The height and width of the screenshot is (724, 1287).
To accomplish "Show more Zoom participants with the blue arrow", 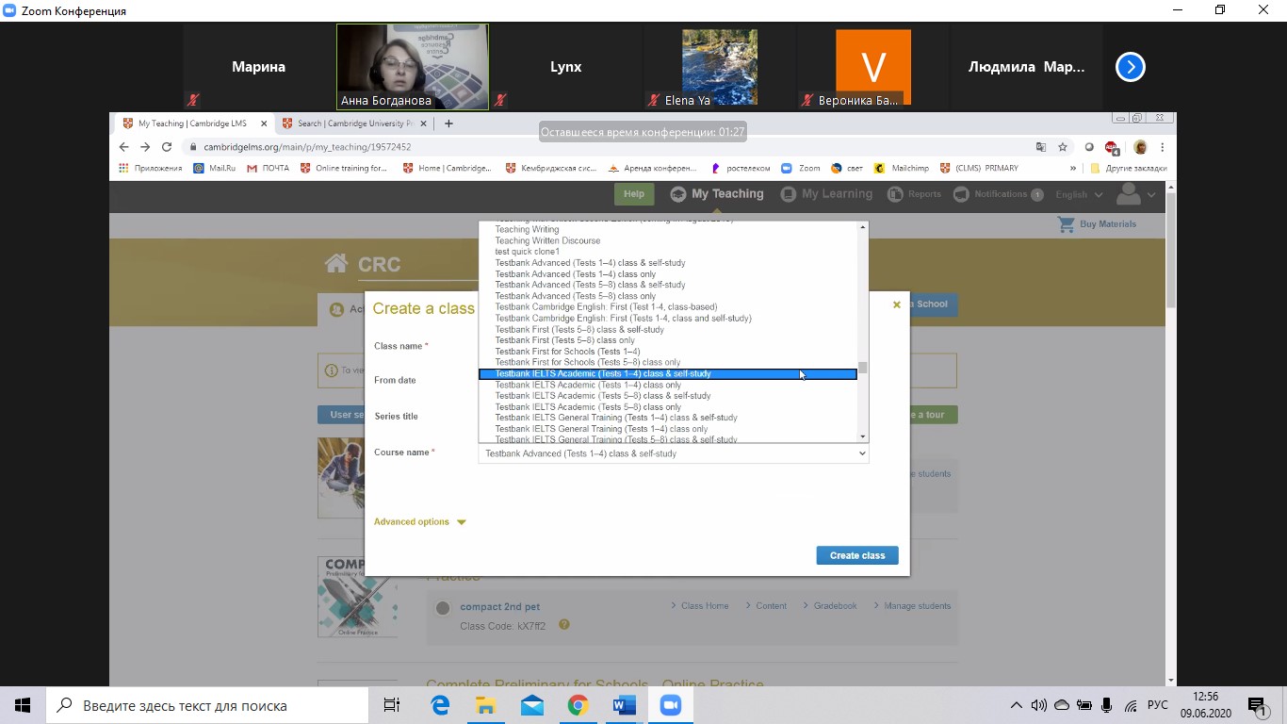I will [1130, 67].
